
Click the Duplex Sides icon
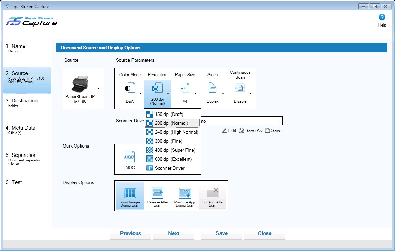(x=212, y=88)
